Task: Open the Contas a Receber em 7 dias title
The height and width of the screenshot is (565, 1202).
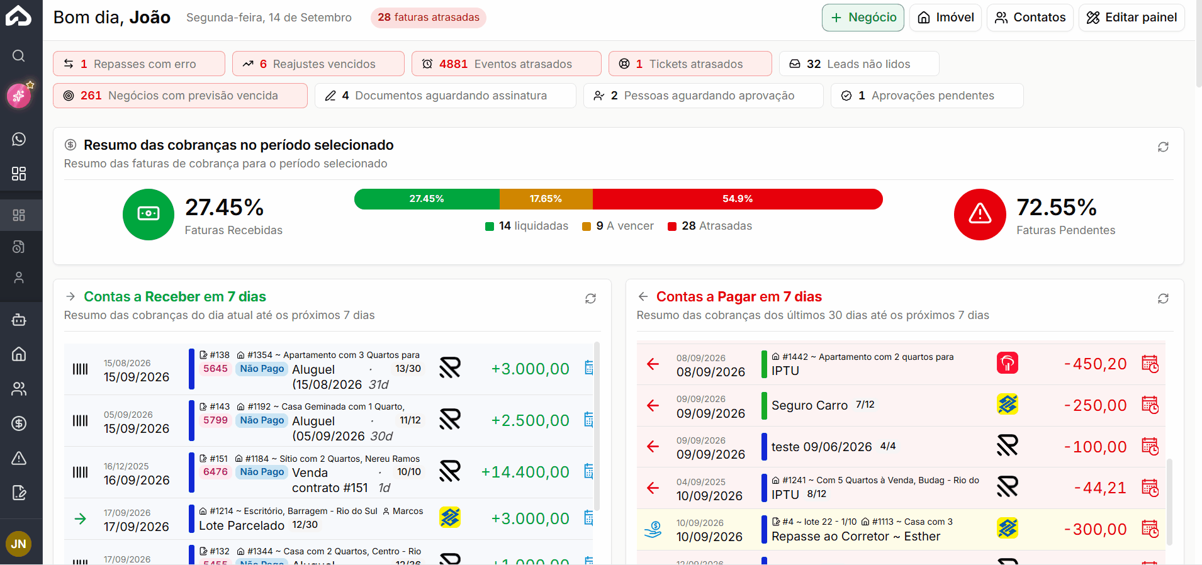Action: tap(175, 297)
